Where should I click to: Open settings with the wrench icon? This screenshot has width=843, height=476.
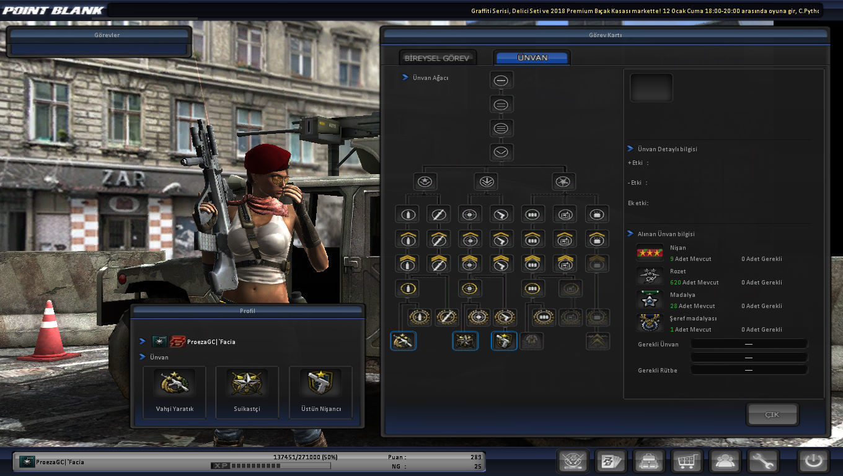(763, 462)
